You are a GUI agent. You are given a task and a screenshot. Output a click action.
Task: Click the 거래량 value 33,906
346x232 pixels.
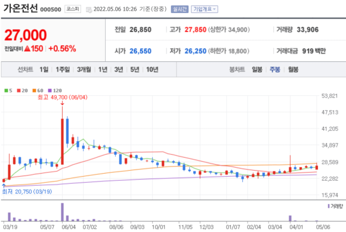click(308, 30)
